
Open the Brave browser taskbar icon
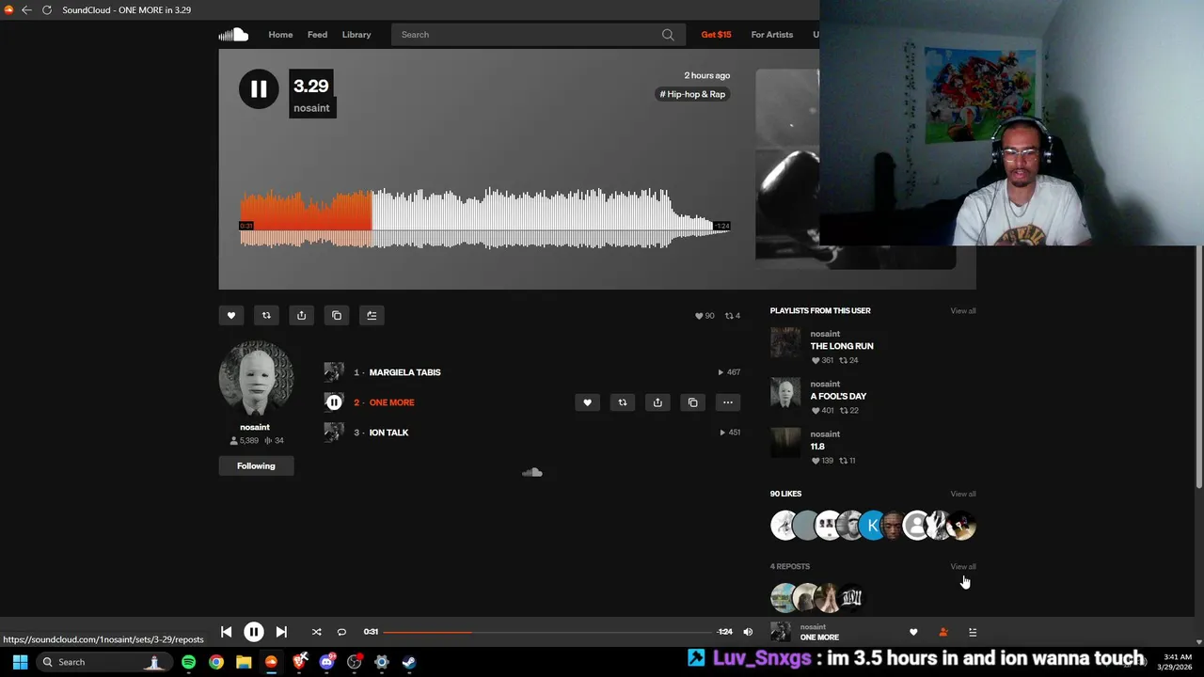tap(299, 662)
